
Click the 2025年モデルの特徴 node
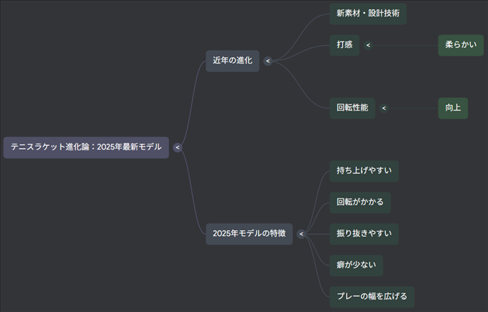(x=249, y=234)
